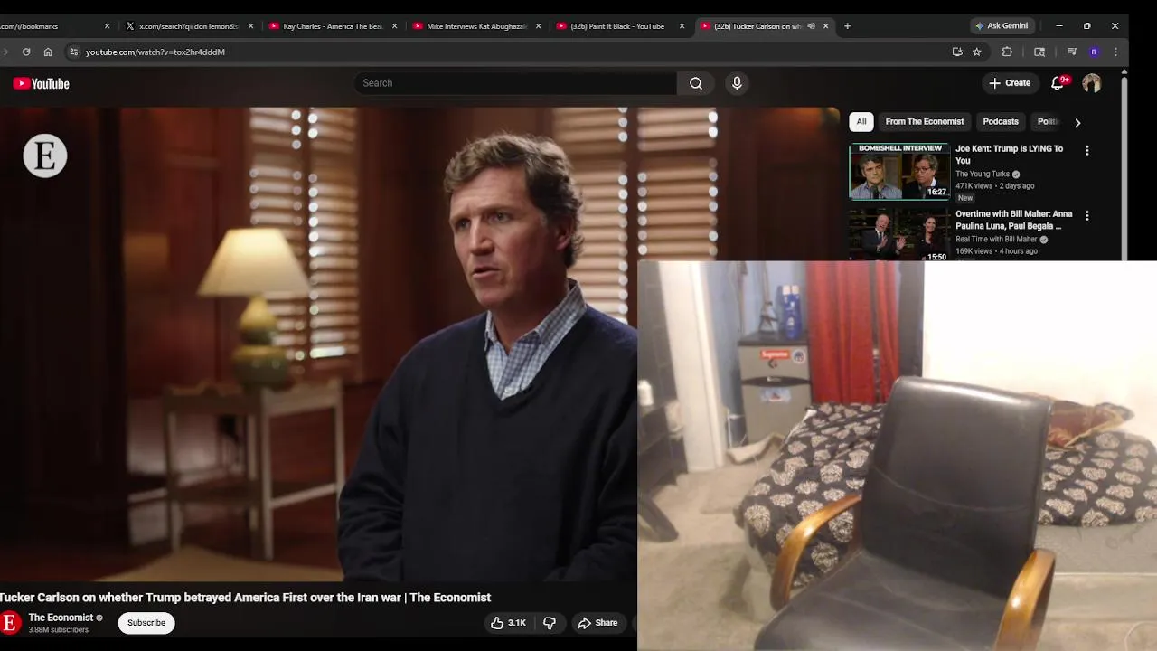Open options for Joe Kent video
This screenshot has width=1157, height=651.
1087,150
